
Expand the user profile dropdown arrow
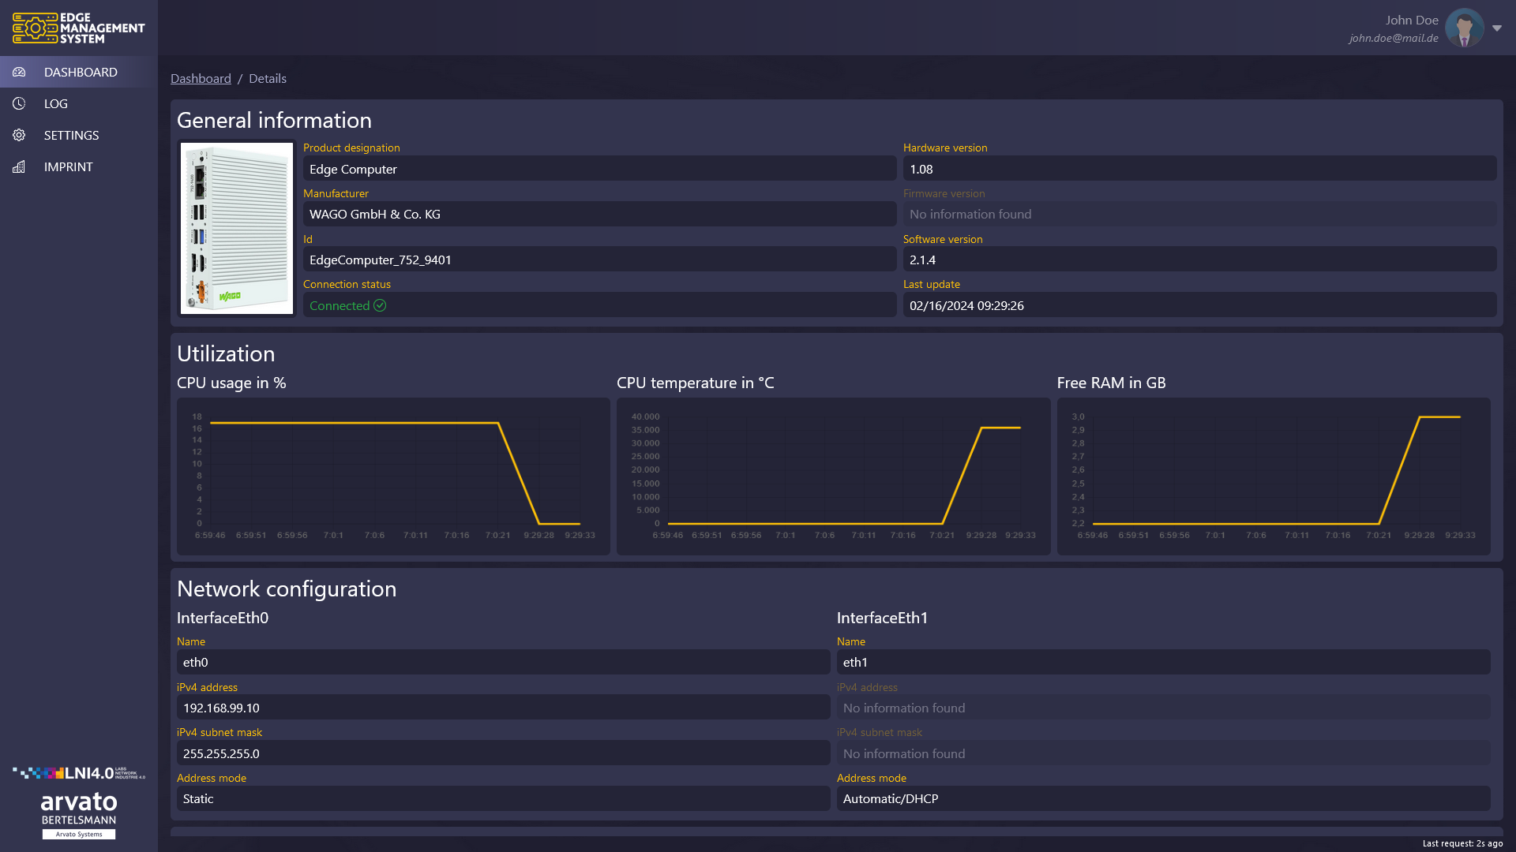[1498, 28]
